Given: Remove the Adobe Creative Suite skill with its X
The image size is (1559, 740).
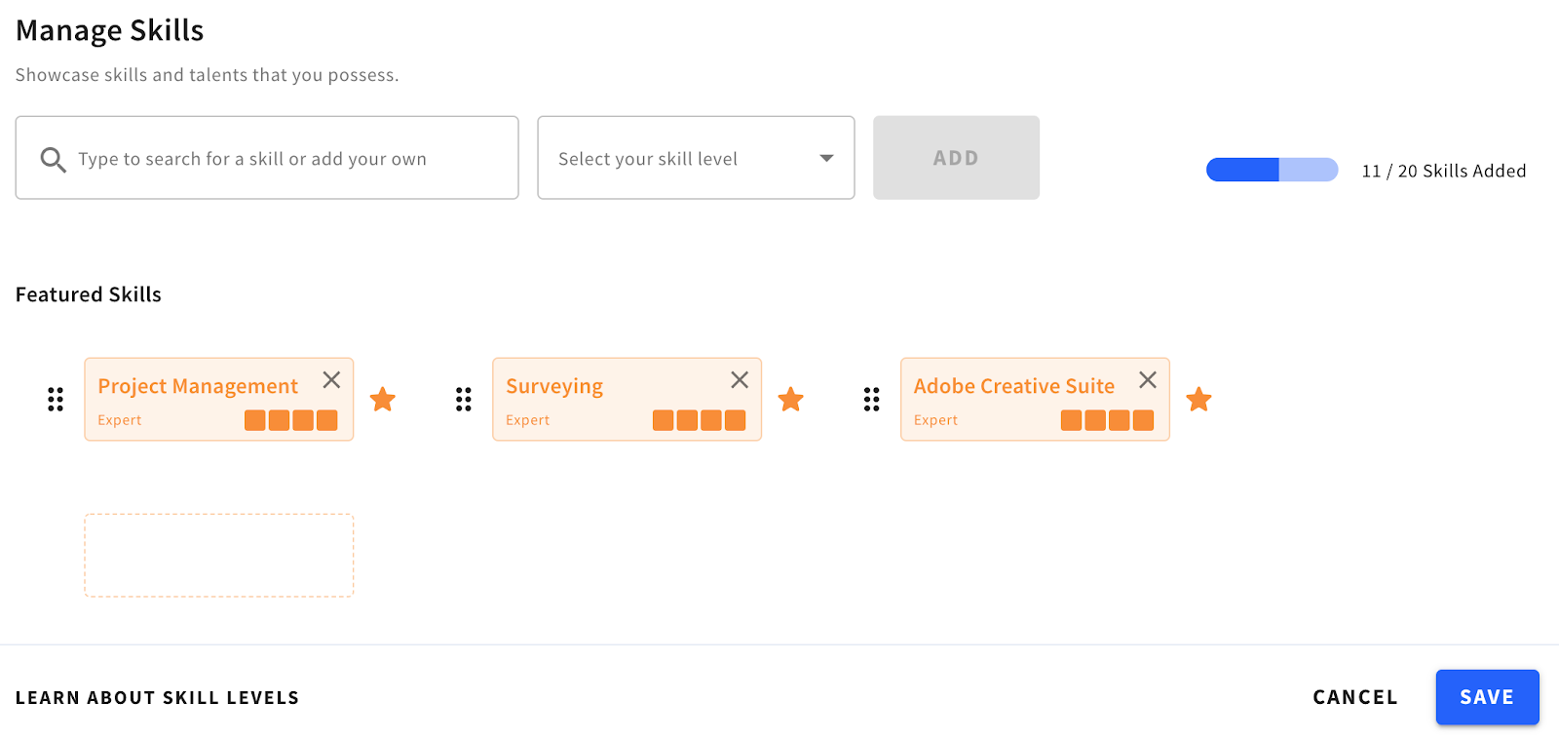Looking at the screenshot, I should [x=1148, y=380].
